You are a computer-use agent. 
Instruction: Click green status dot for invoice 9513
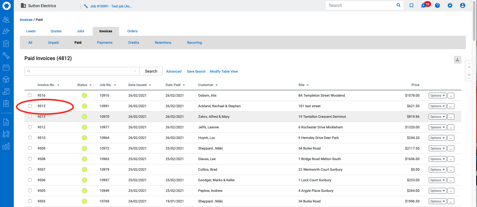coord(84,117)
